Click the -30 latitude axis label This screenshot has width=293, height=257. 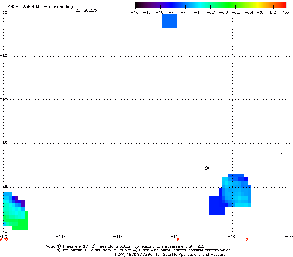click(4, 232)
